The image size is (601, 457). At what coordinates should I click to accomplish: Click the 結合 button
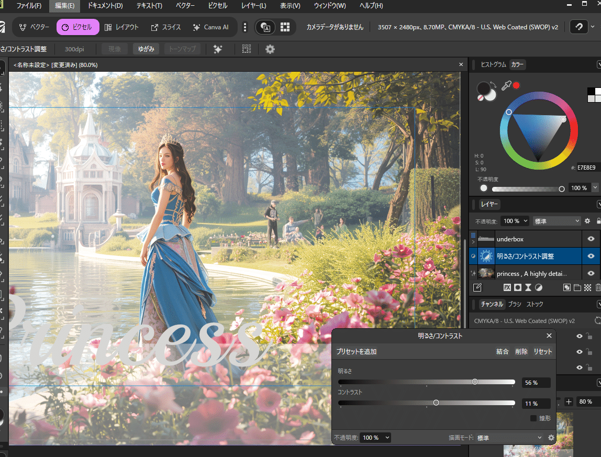502,352
